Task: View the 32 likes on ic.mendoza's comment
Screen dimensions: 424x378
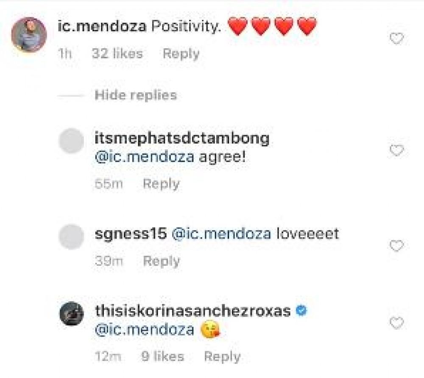Action: pyautogui.click(x=117, y=54)
